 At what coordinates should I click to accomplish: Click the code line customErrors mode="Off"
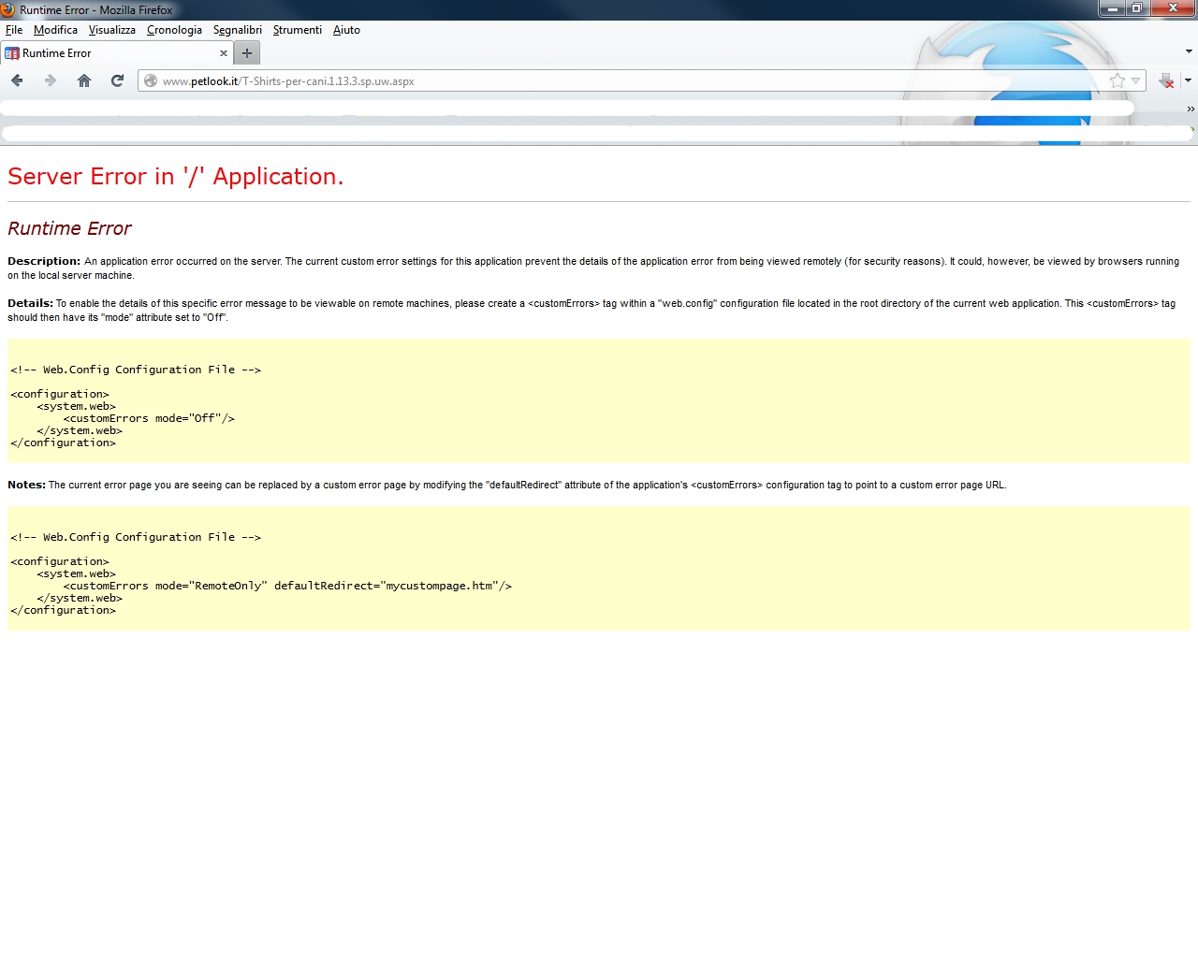[x=149, y=418]
